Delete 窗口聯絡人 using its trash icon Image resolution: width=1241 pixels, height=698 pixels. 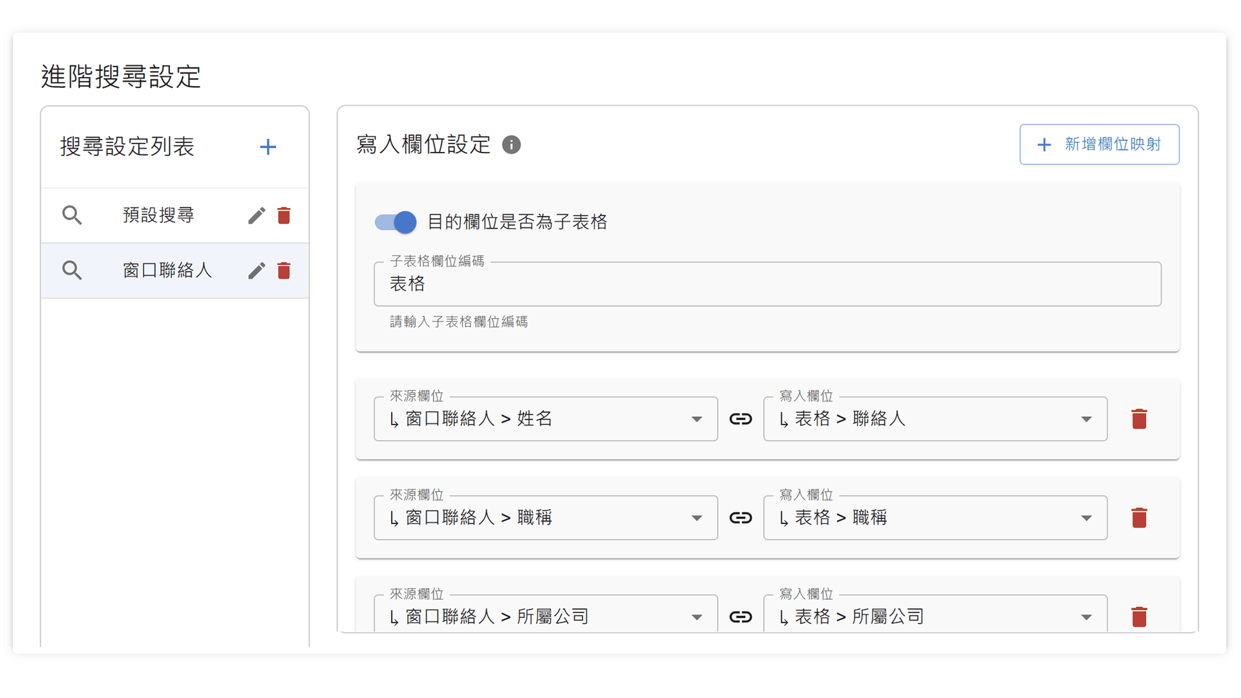pos(284,270)
